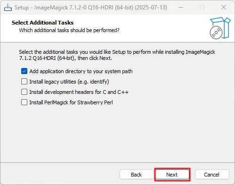This screenshot has width=235, height=185.
Task: Close the ImageMagick Setup window
Action: [224, 7]
